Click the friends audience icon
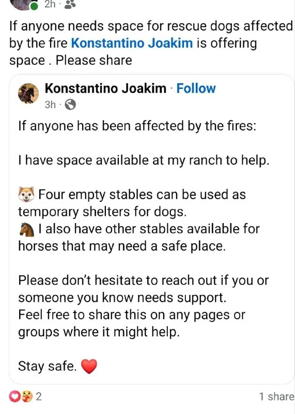Image resolution: width=295 pixels, height=414 pixels. tap(70, 5)
